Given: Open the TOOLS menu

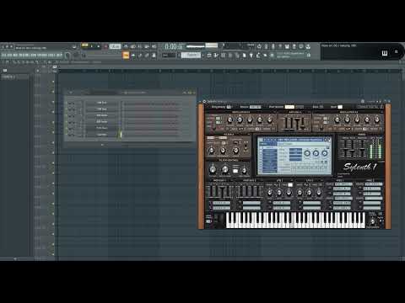Looking at the screenshot, I should tap(51, 56).
